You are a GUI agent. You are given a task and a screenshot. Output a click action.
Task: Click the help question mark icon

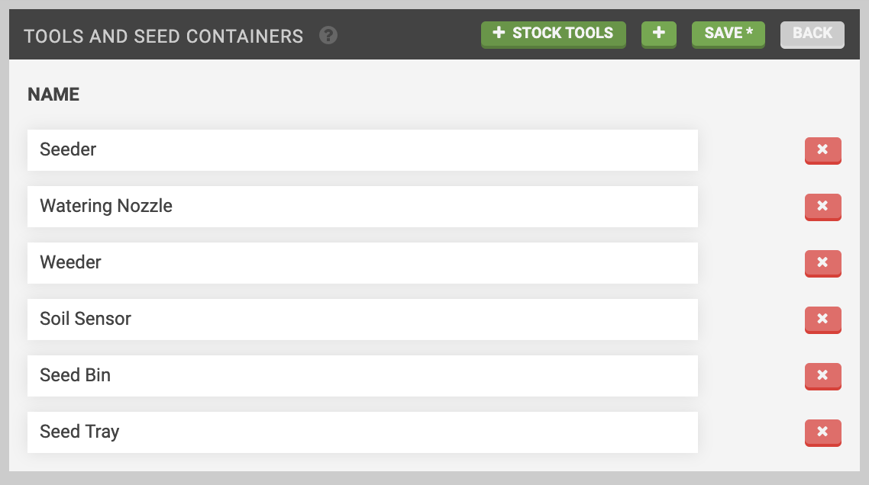pos(328,35)
